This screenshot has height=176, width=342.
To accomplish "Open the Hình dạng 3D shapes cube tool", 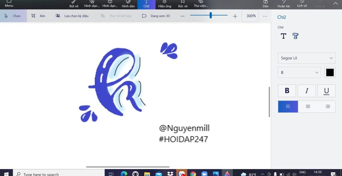I will pos(110,4).
